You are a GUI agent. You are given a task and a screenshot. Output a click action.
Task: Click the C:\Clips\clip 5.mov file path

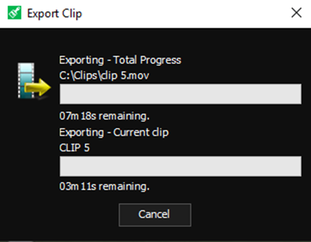click(104, 75)
